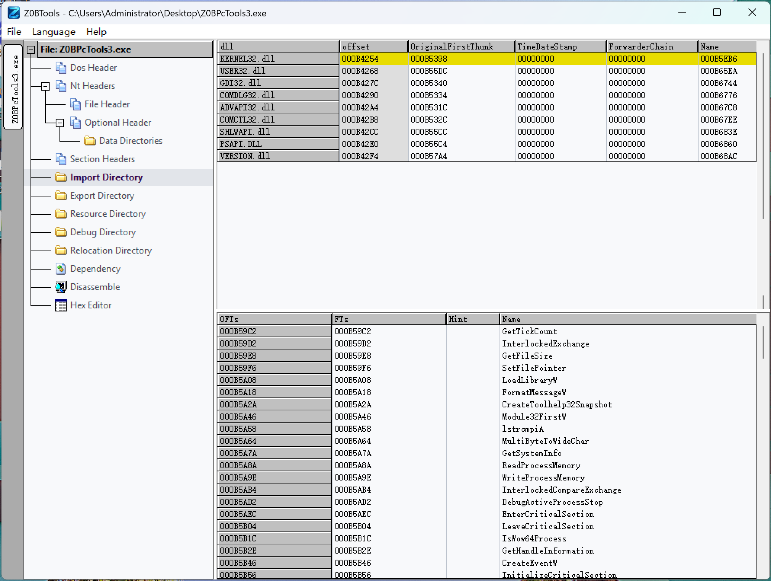Click the File Header page icon
Screen dimensions: 771x581
75,104
